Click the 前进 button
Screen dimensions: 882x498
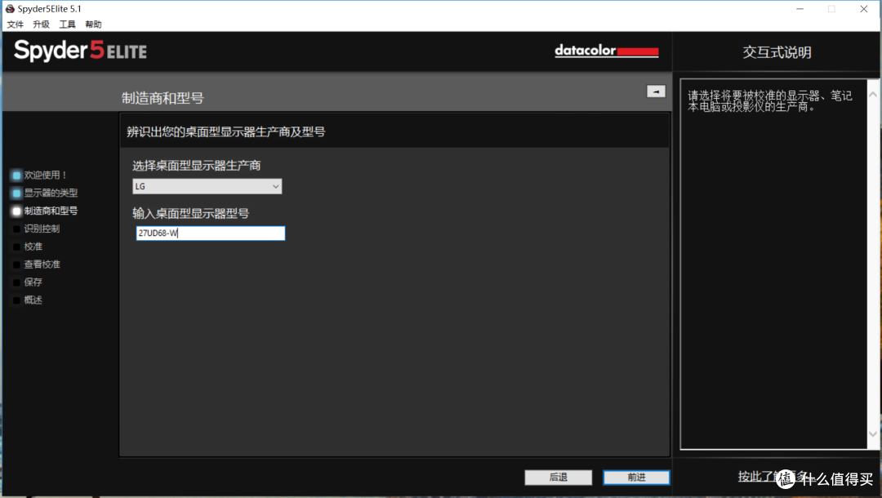[x=636, y=478]
